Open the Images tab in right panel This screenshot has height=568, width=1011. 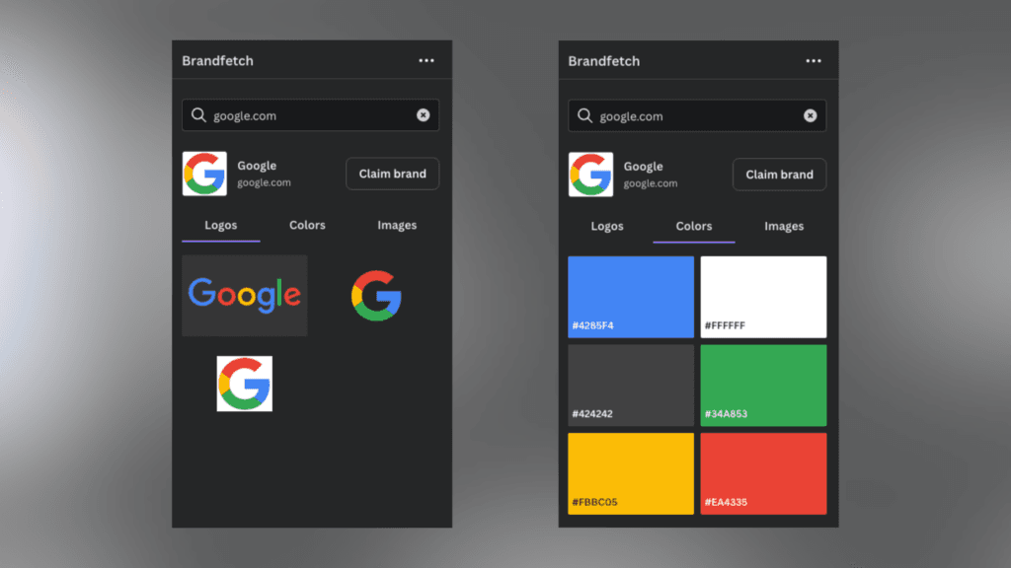[783, 226]
